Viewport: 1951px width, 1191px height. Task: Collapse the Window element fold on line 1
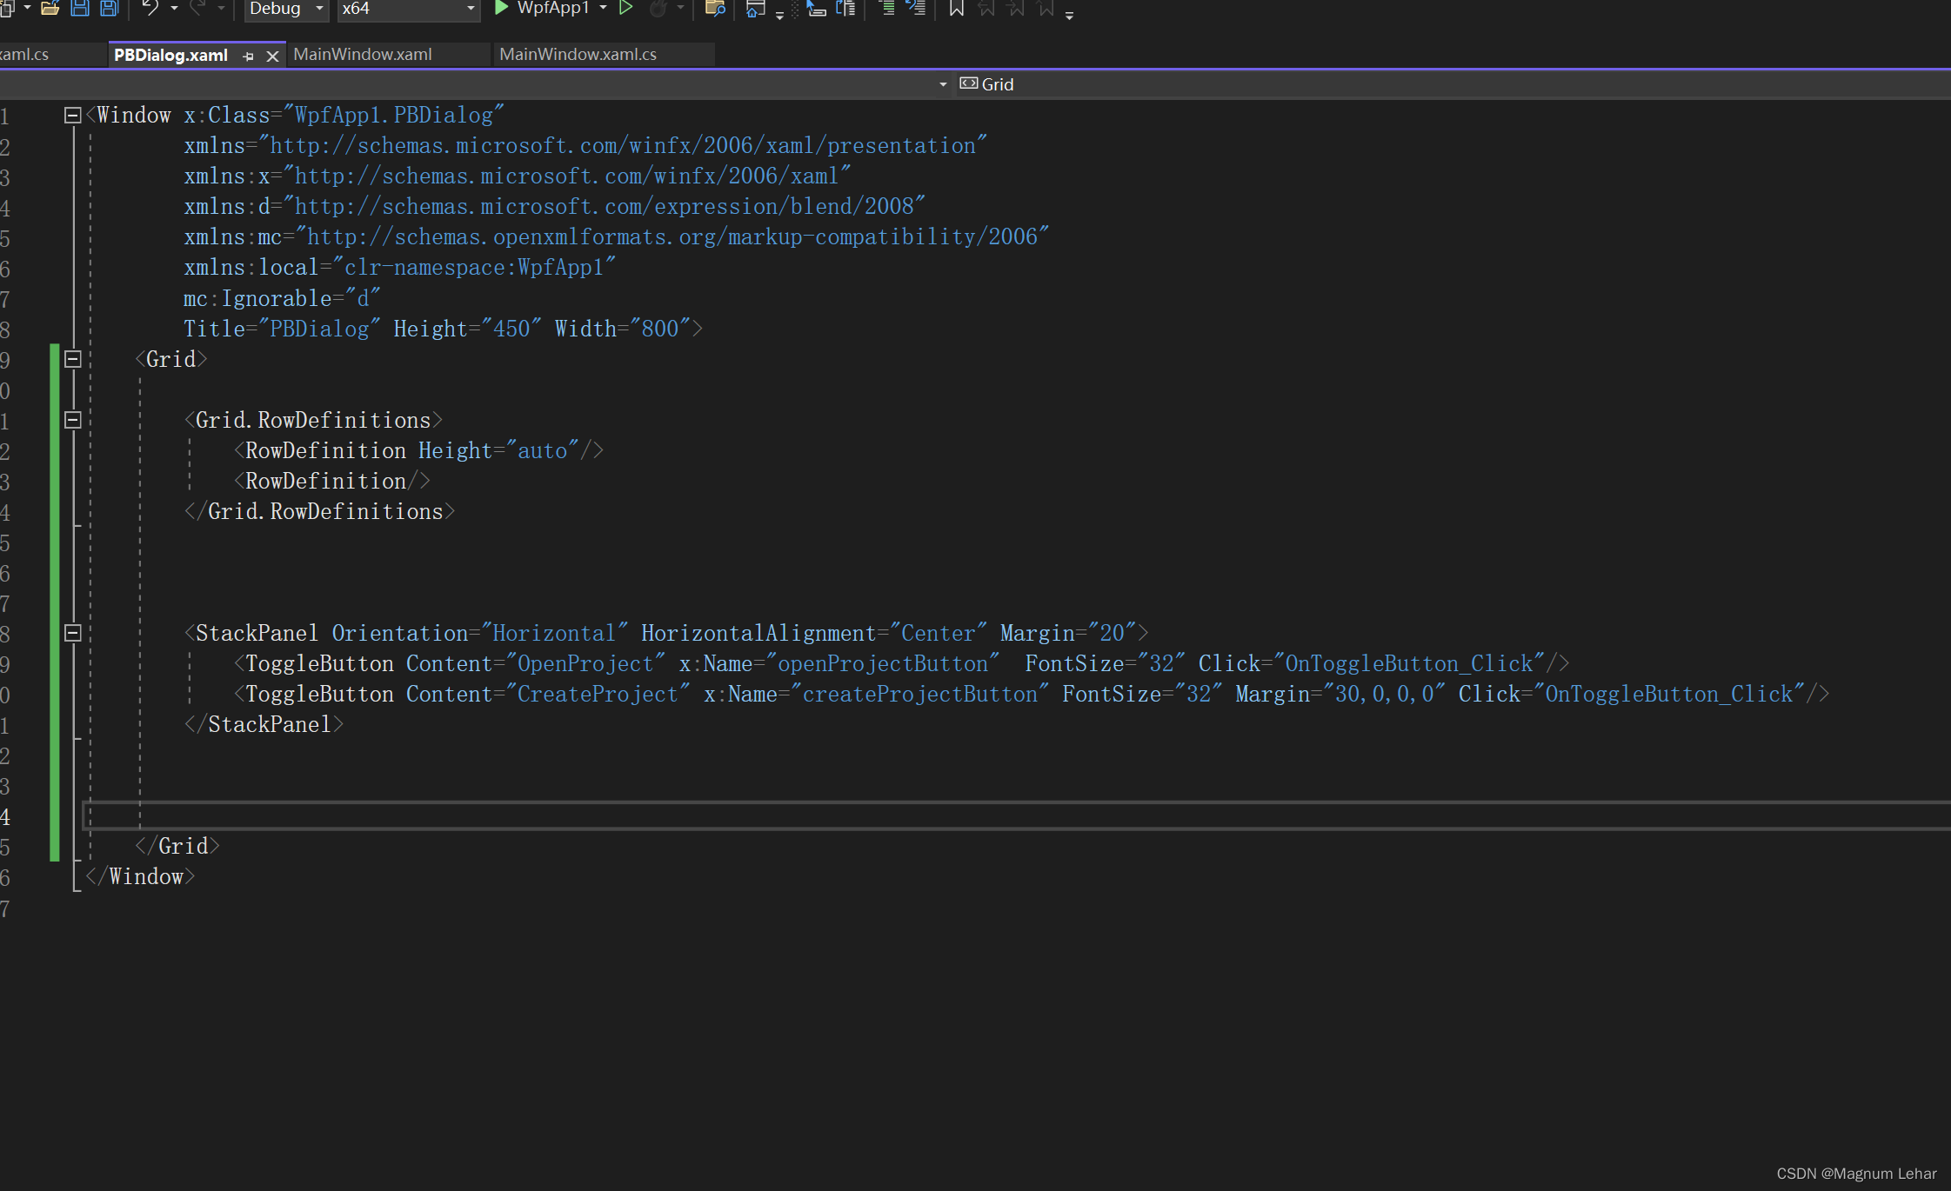coord(73,115)
